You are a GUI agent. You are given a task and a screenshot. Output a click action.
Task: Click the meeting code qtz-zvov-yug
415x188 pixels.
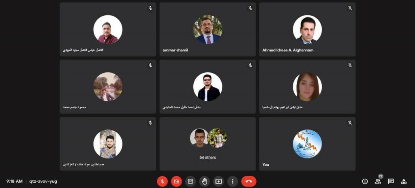click(43, 182)
